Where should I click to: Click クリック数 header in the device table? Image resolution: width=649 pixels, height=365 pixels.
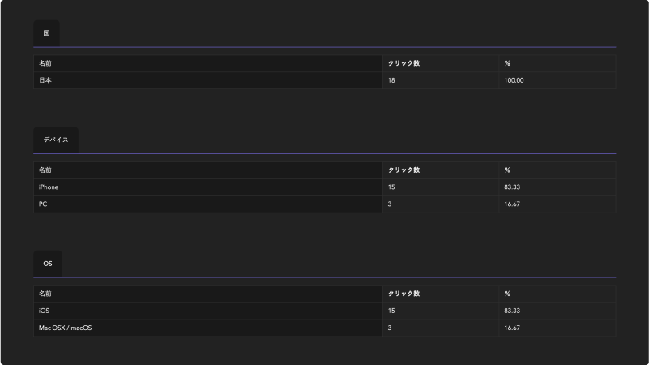(404, 170)
